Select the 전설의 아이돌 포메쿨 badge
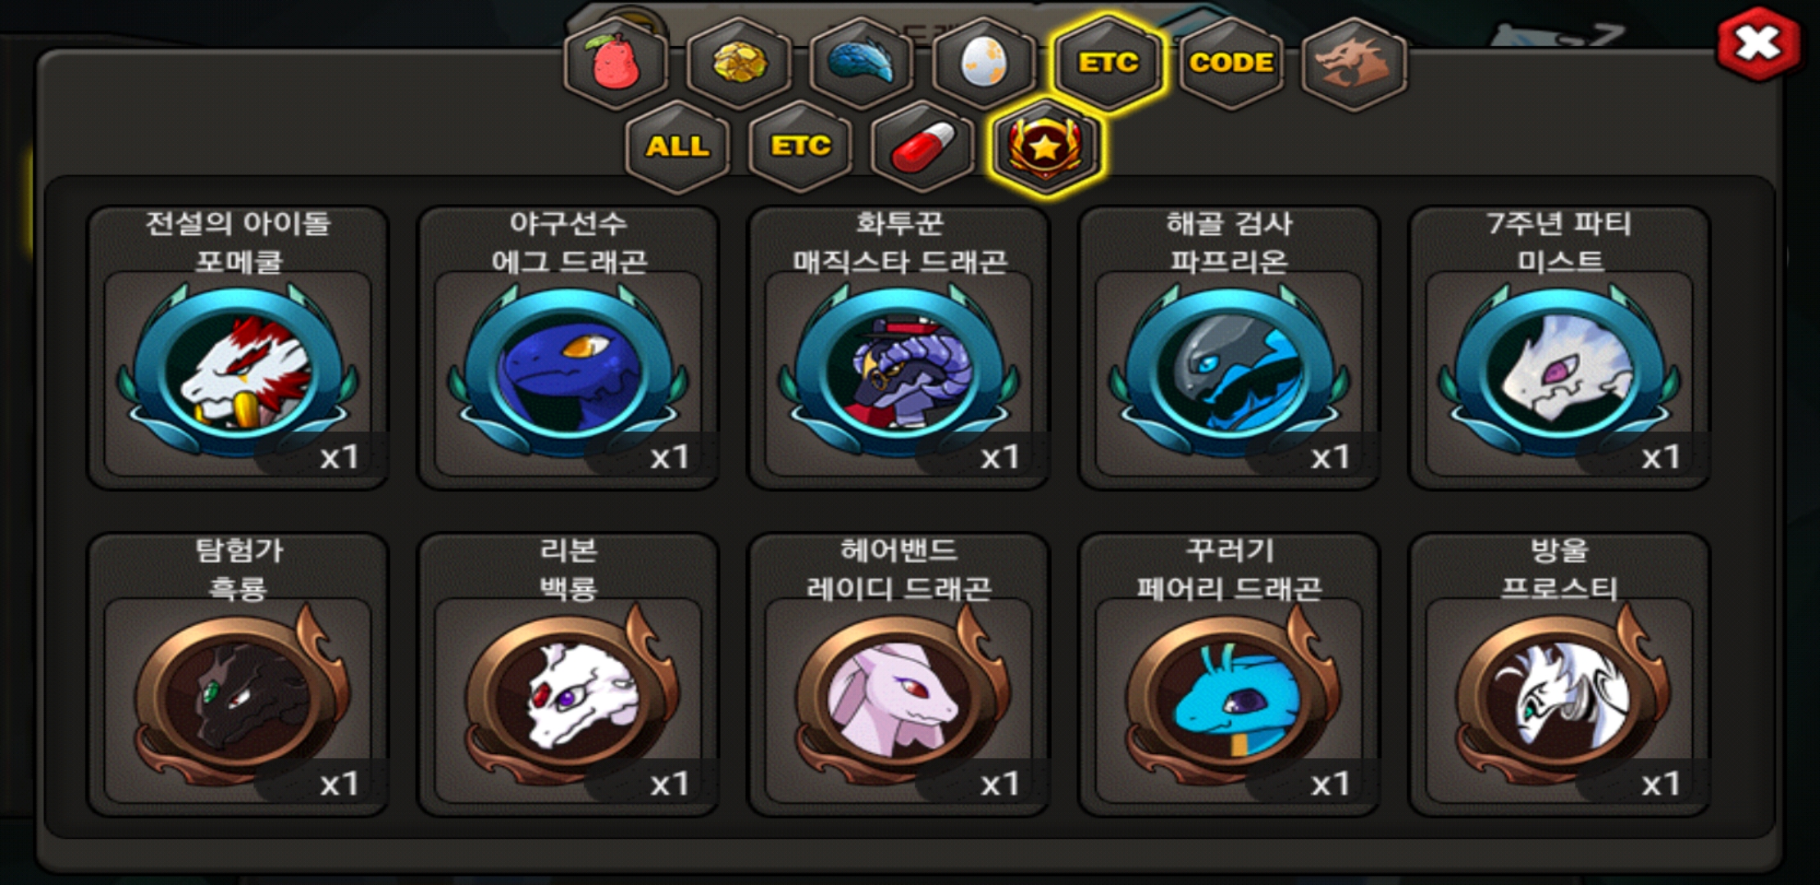Image resolution: width=1820 pixels, height=885 pixels. [238, 348]
